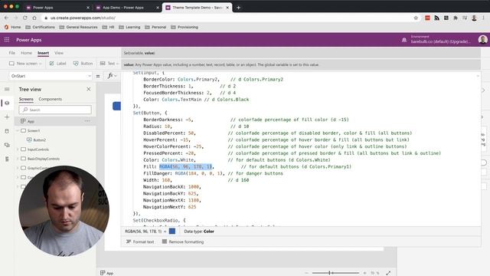Screen dimensions: 490x276
Task: Open the App item's more options ellipsis
Action: point(87,121)
